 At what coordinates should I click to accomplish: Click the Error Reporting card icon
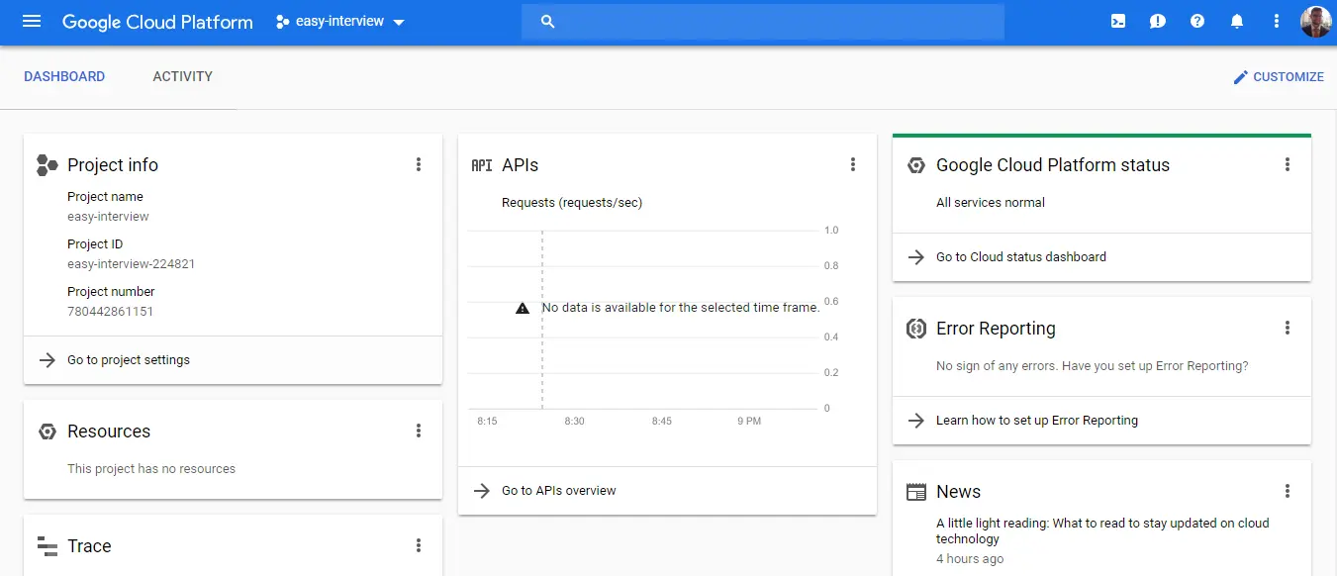click(916, 329)
